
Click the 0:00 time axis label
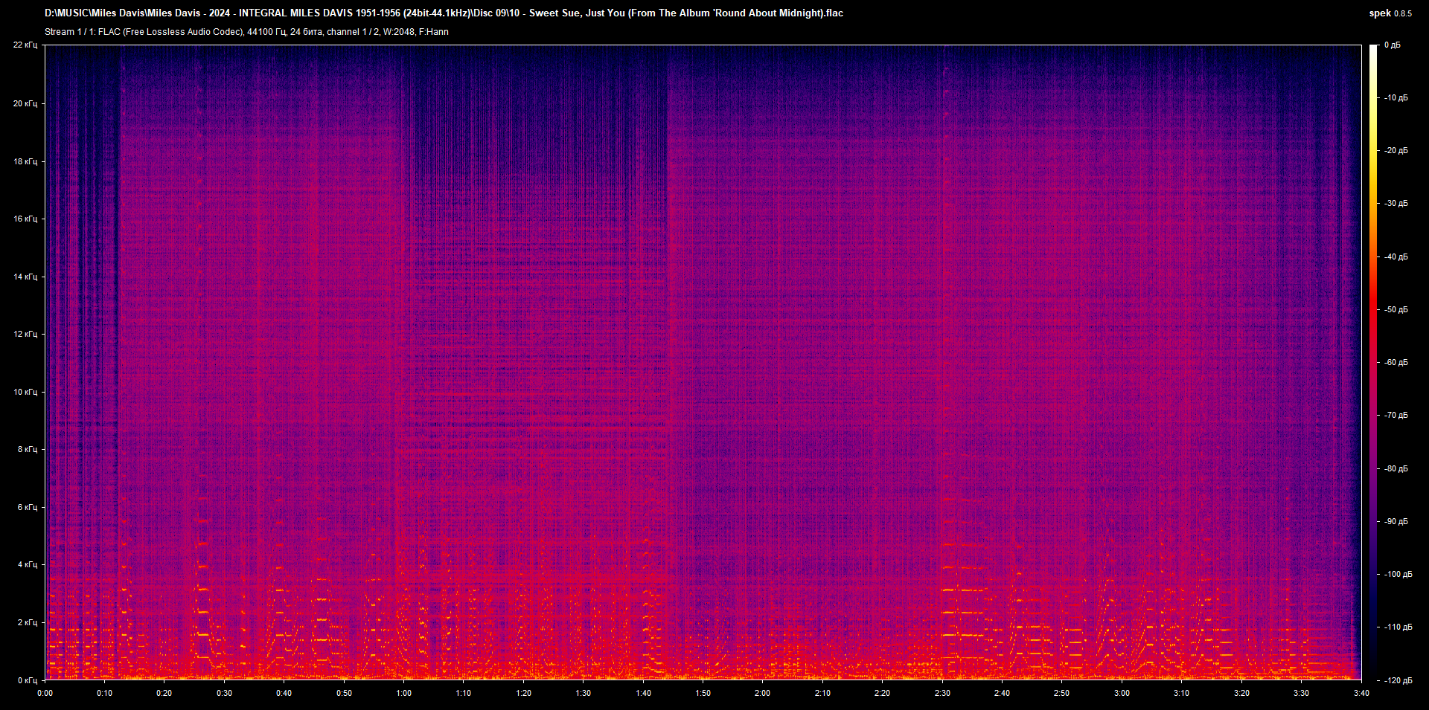(45, 693)
